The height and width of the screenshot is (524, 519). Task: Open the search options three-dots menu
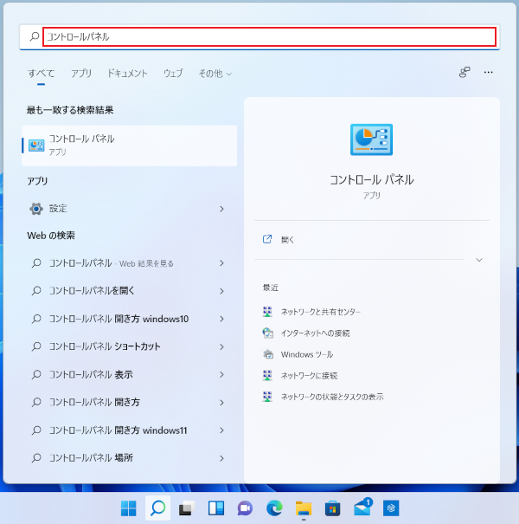click(x=489, y=73)
